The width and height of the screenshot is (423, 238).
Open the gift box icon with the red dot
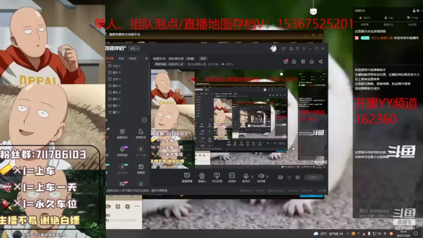[x=286, y=61]
